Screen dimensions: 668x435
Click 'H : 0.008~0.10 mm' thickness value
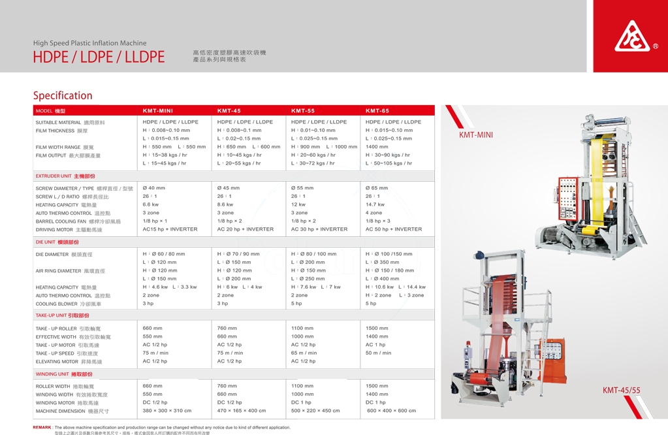[167, 131]
